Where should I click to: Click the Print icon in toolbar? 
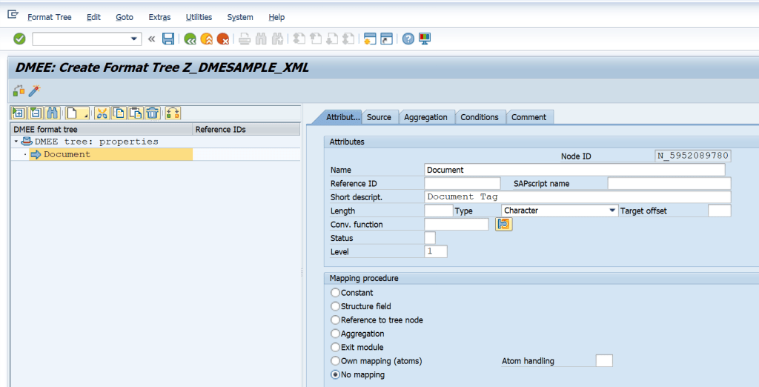(245, 39)
